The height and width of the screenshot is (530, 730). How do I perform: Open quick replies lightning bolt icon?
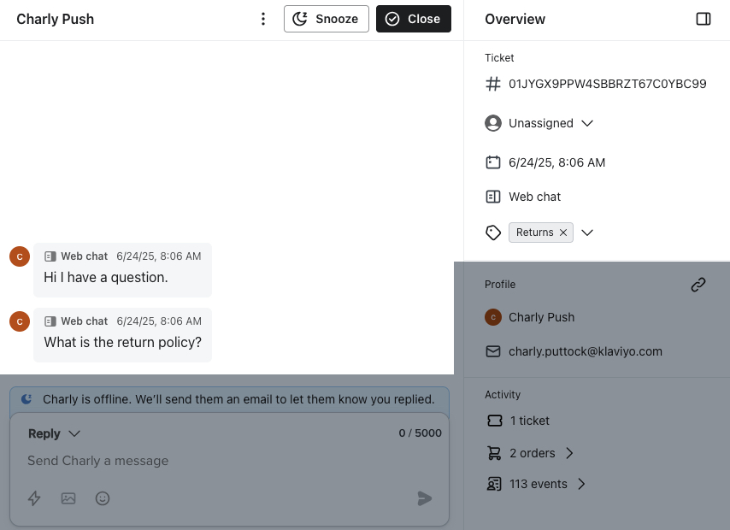tap(34, 498)
